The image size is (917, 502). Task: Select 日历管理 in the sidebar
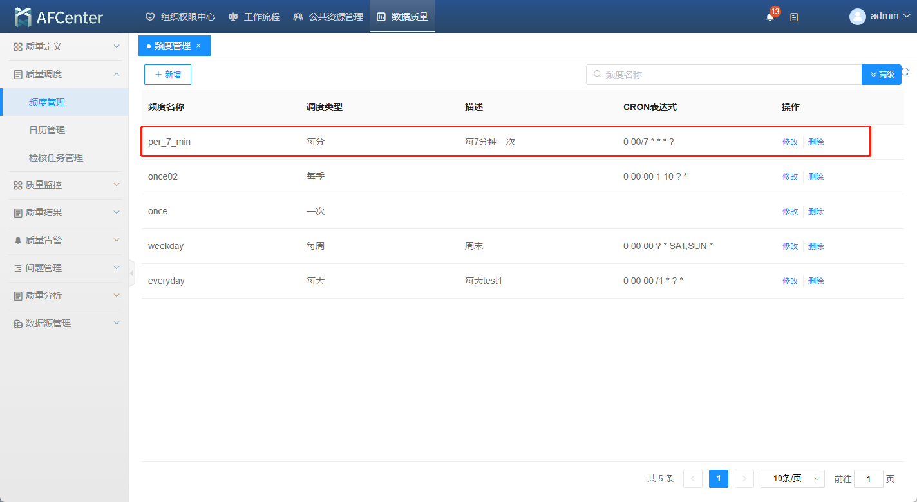point(47,130)
